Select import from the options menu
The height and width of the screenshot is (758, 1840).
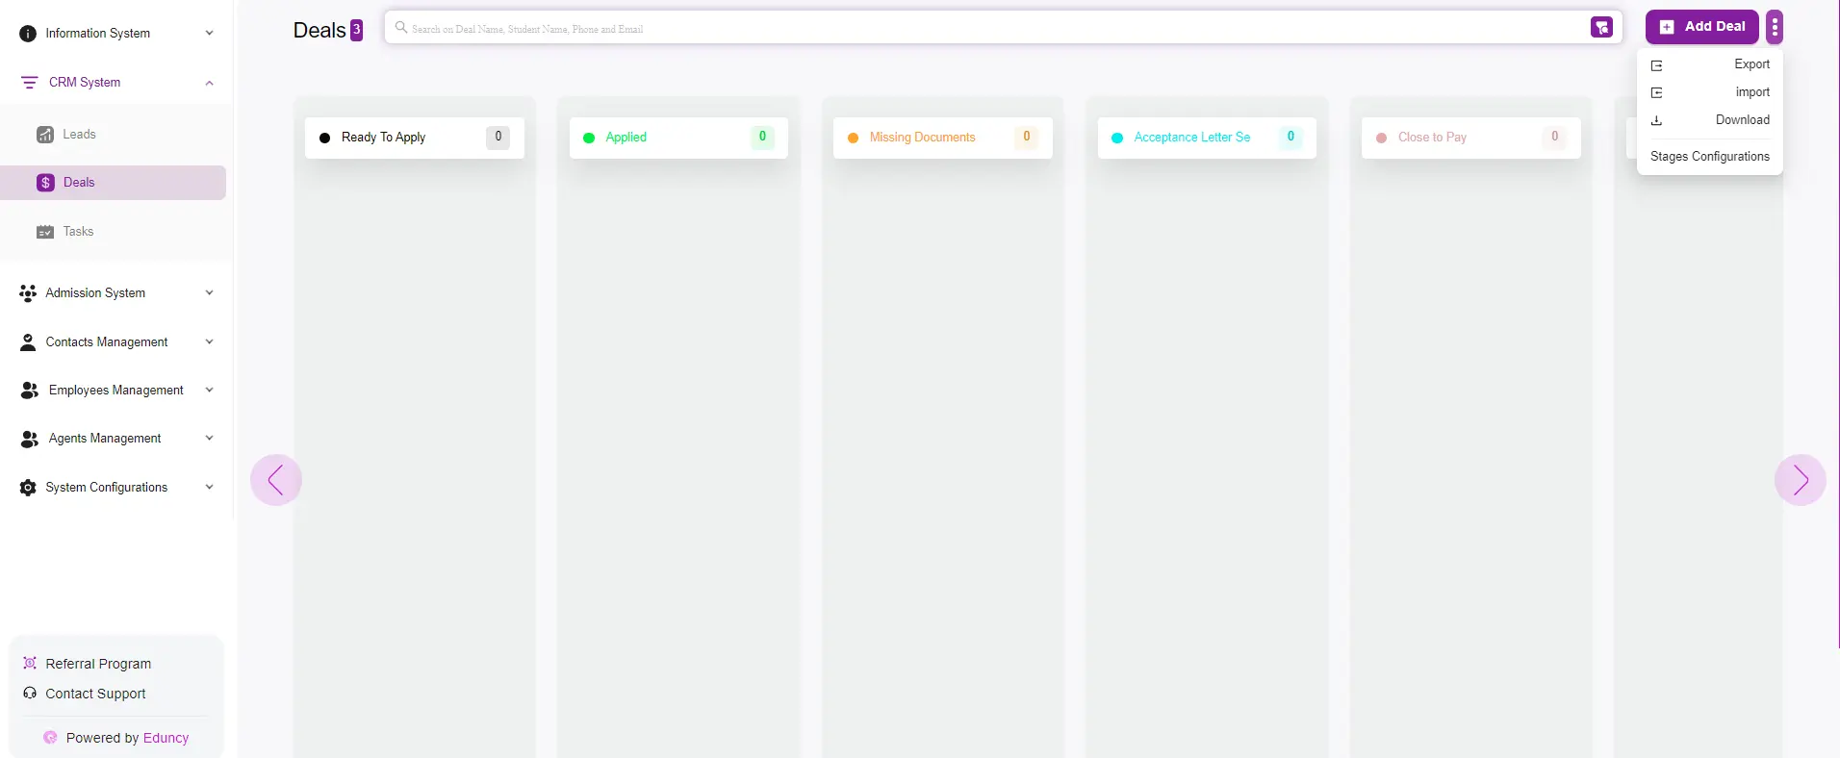[x=1751, y=92]
